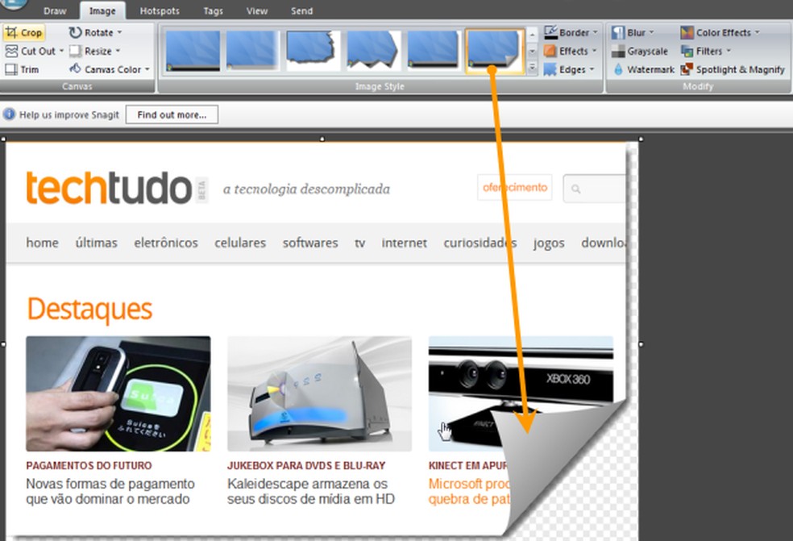Click the Blur icon
The image size is (793, 541).
[618, 32]
